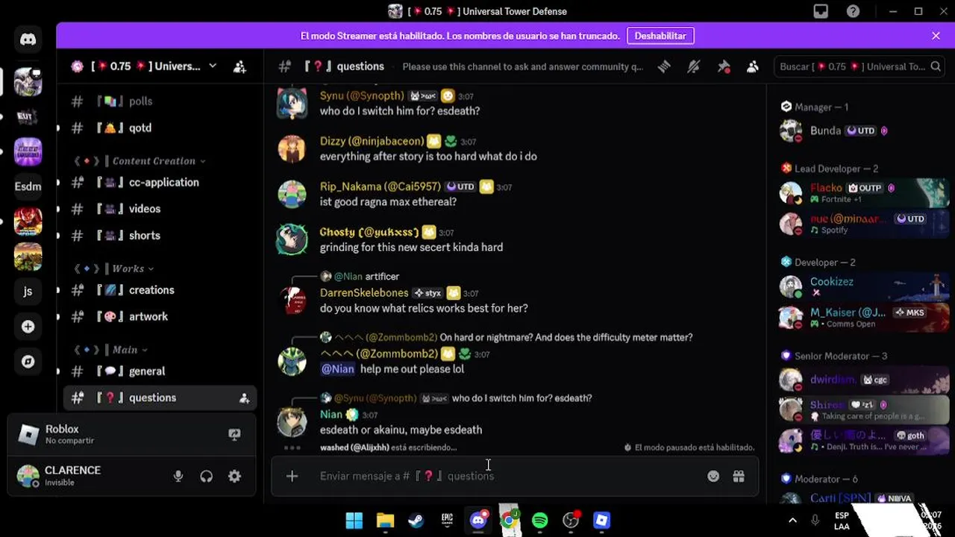
Task: Open pinned messages icon
Action: (723, 66)
